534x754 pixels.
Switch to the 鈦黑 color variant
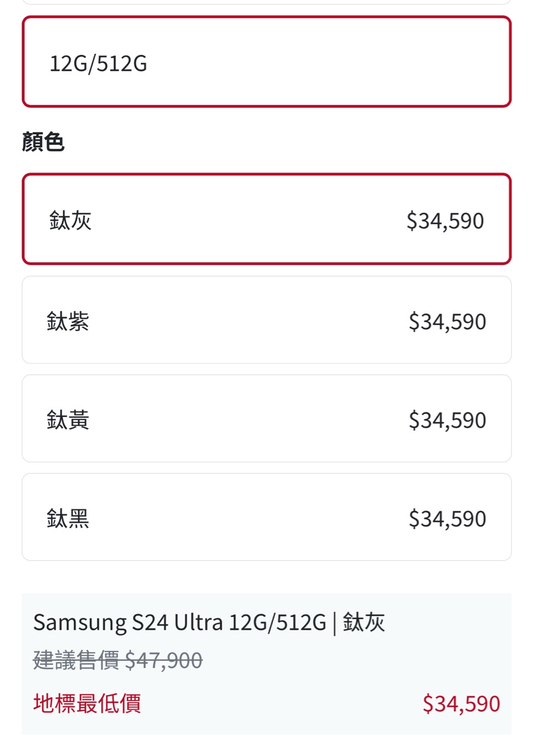tap(266, 517)
